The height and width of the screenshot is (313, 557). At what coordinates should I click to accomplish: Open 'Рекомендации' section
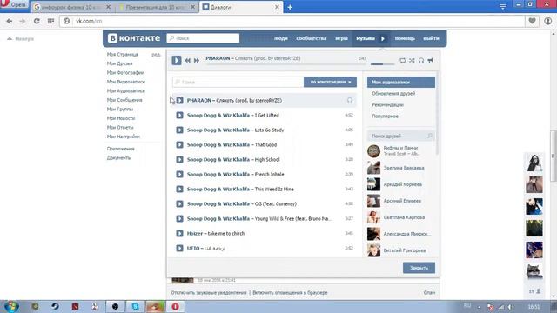[x=387, y=105]
